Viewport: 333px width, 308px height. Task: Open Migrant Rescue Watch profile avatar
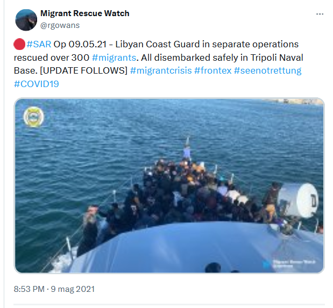(x=26, y=20)
